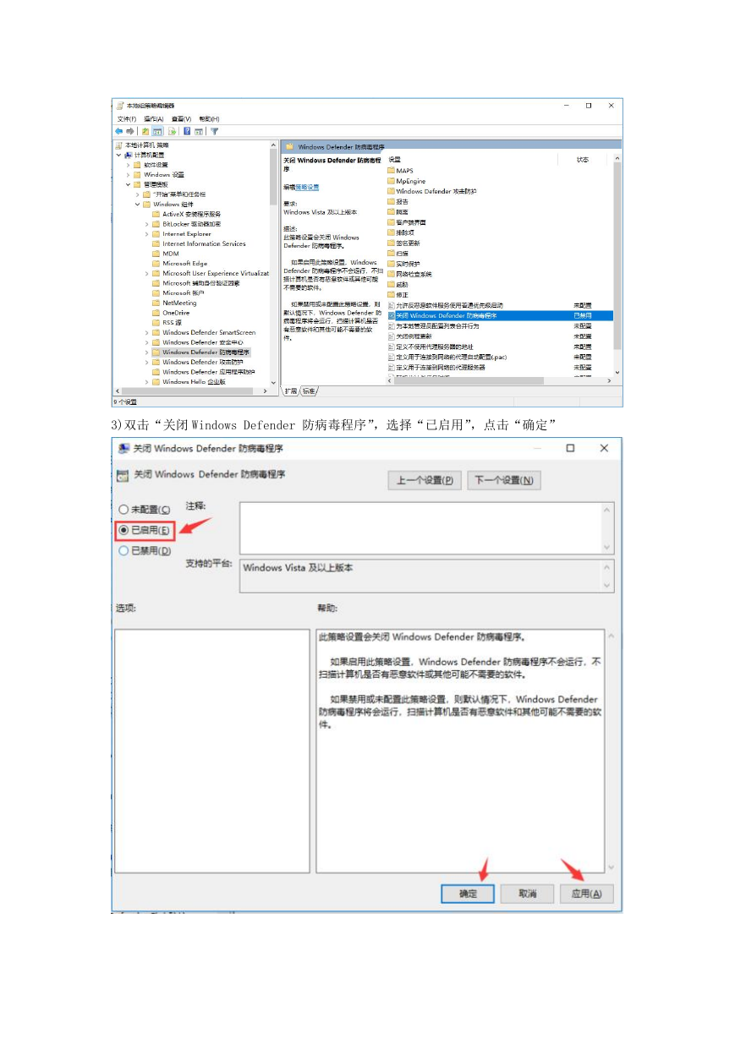This screenshot has width=735, height=1038.
Task: Expand the Windows Defender SmartScreen tree node
Action: [x=146, y=332]
